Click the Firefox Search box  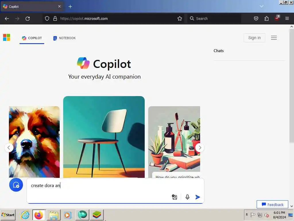214,18
